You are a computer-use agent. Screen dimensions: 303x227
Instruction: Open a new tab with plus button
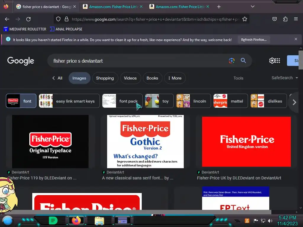(x=219, y=7)
